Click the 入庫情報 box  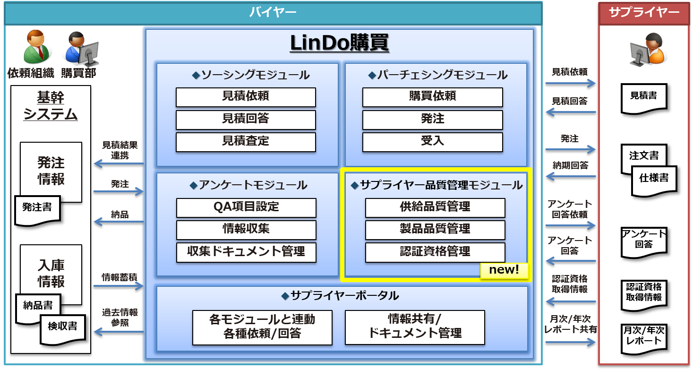(51, 274)
